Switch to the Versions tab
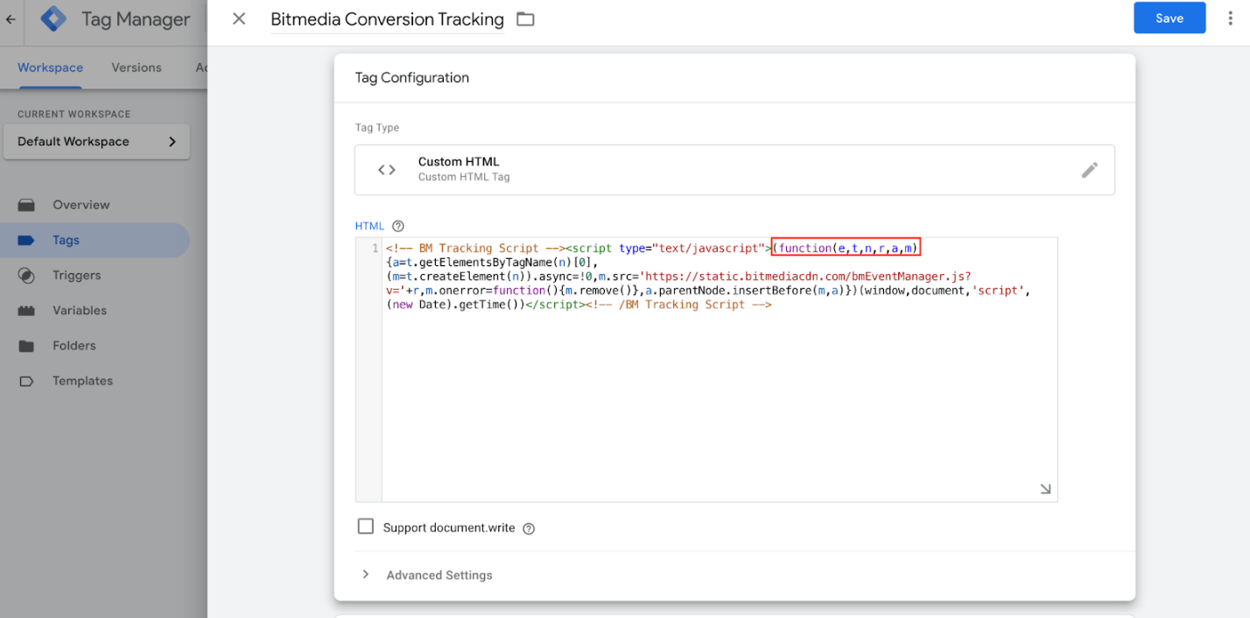 [137, 67]
